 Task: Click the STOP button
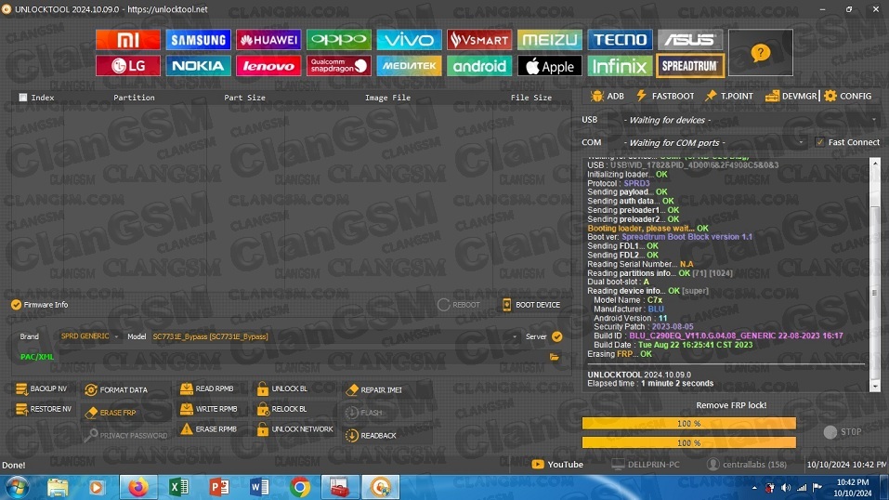click(x=843, y=432)
